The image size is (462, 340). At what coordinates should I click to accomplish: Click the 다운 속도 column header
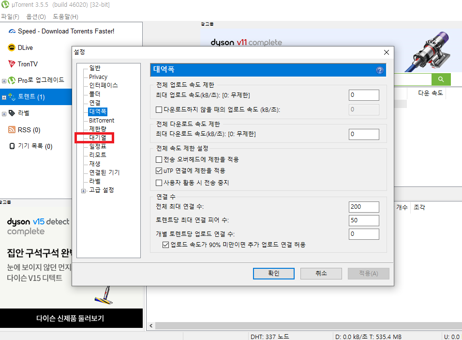(x=430, y=93)
